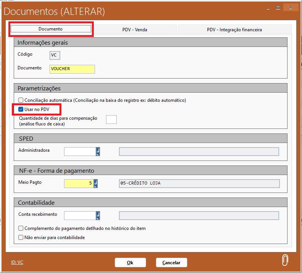The width and height of the screenshot is (302, 273).
Task: Click the Quantidade de dias para compensação field
Action: 111,119
